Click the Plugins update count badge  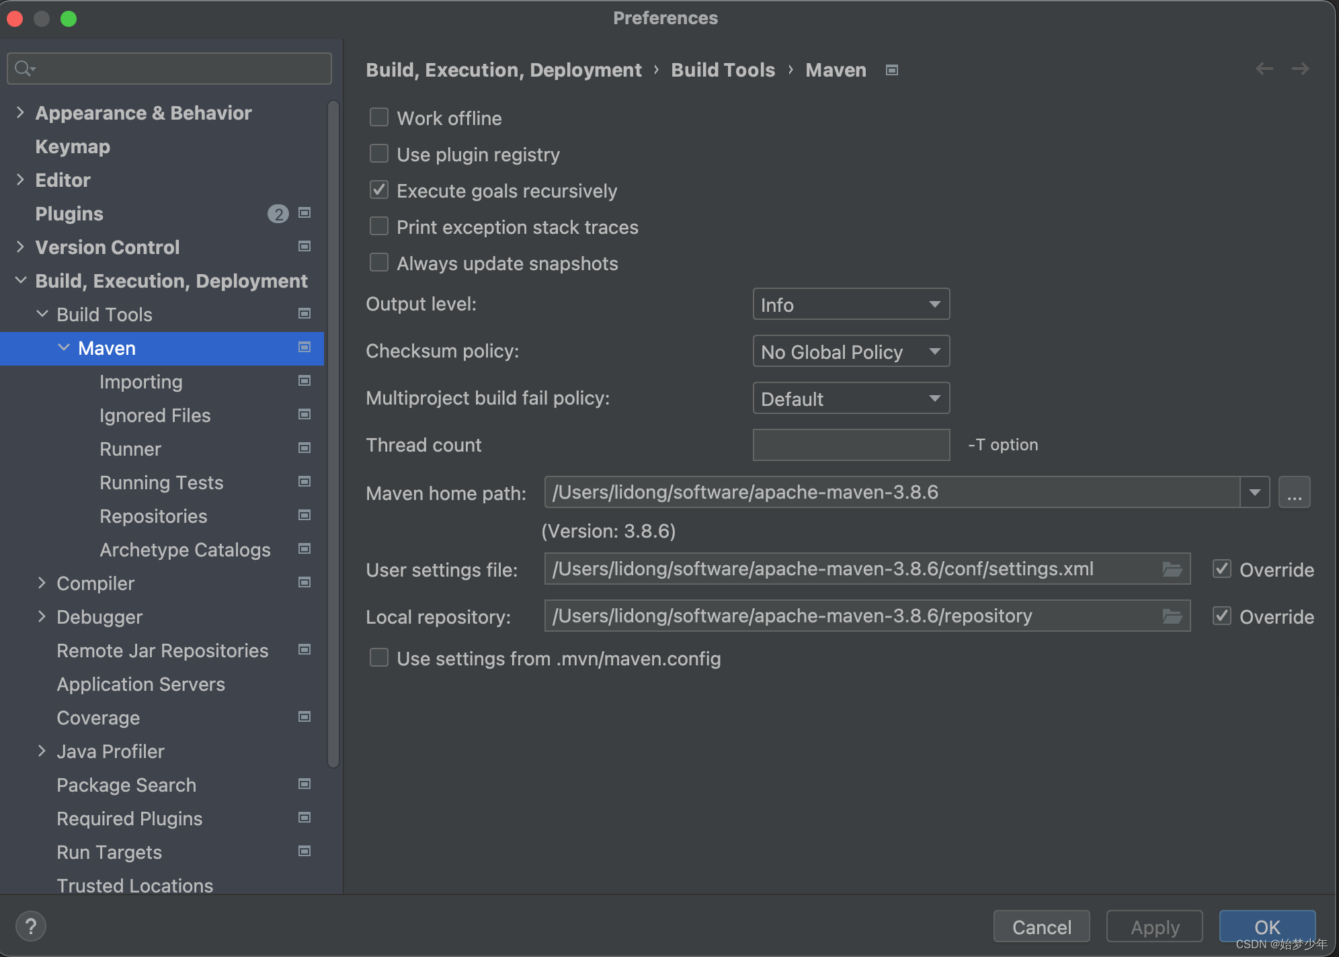[278, 214]
